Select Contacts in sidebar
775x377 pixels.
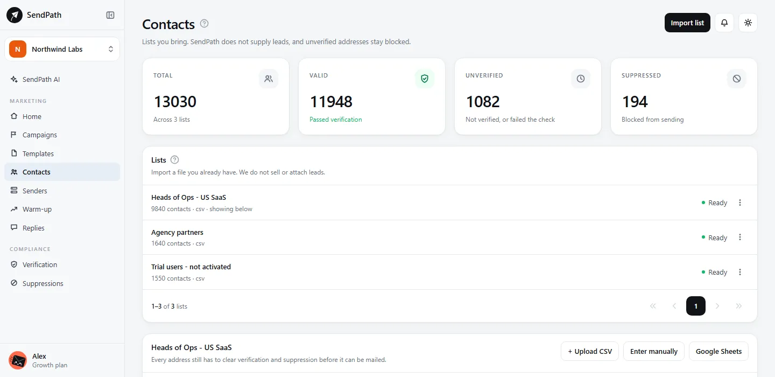coord(62,172)
